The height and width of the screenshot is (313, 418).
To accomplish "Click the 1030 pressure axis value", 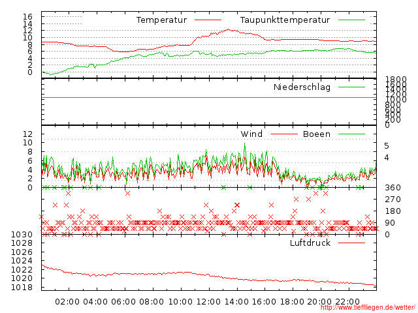I will point(22,235).
